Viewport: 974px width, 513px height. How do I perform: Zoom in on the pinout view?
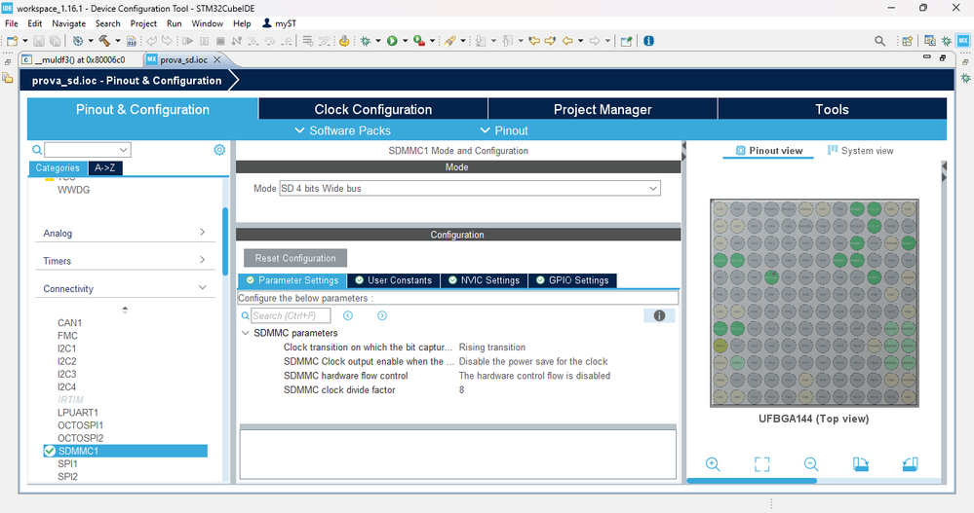713,464
